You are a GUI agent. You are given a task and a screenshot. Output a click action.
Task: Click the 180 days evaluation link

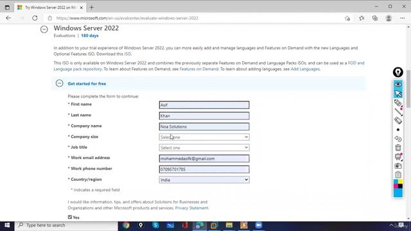90,36
